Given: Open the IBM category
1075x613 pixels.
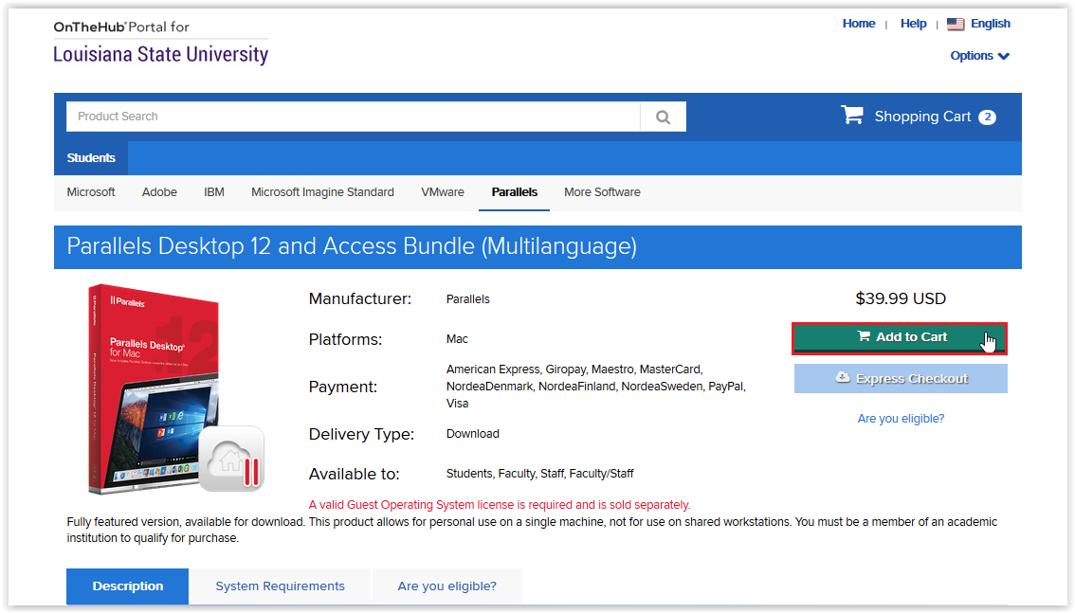Looking at the screenshot, I should pos(214,192).
